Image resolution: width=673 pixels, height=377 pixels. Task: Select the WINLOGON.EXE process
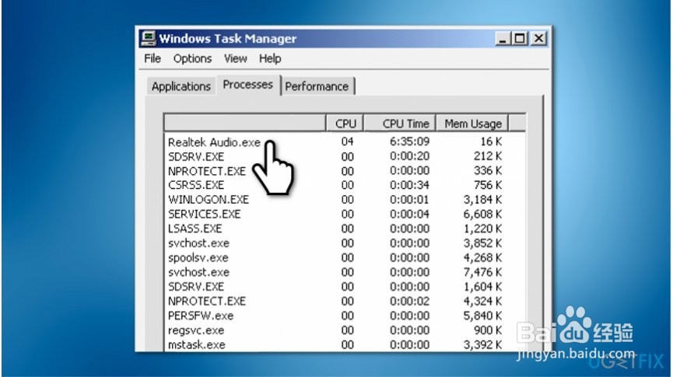tap(209, 199)
